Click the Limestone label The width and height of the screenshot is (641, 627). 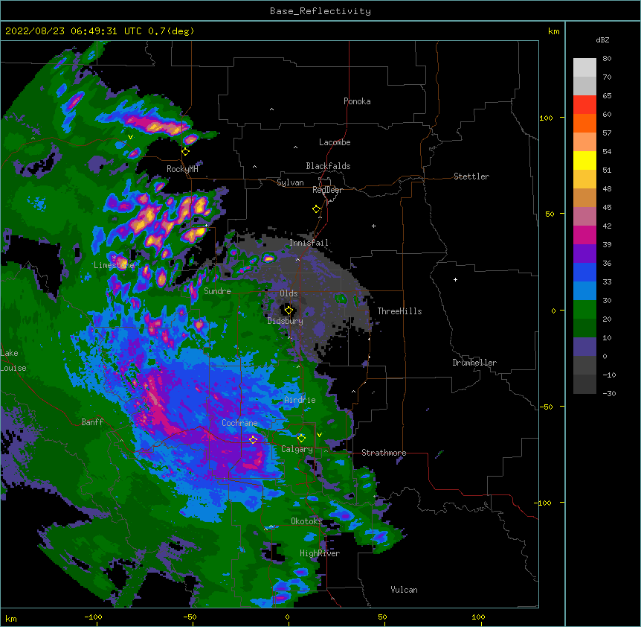(114, 265)
